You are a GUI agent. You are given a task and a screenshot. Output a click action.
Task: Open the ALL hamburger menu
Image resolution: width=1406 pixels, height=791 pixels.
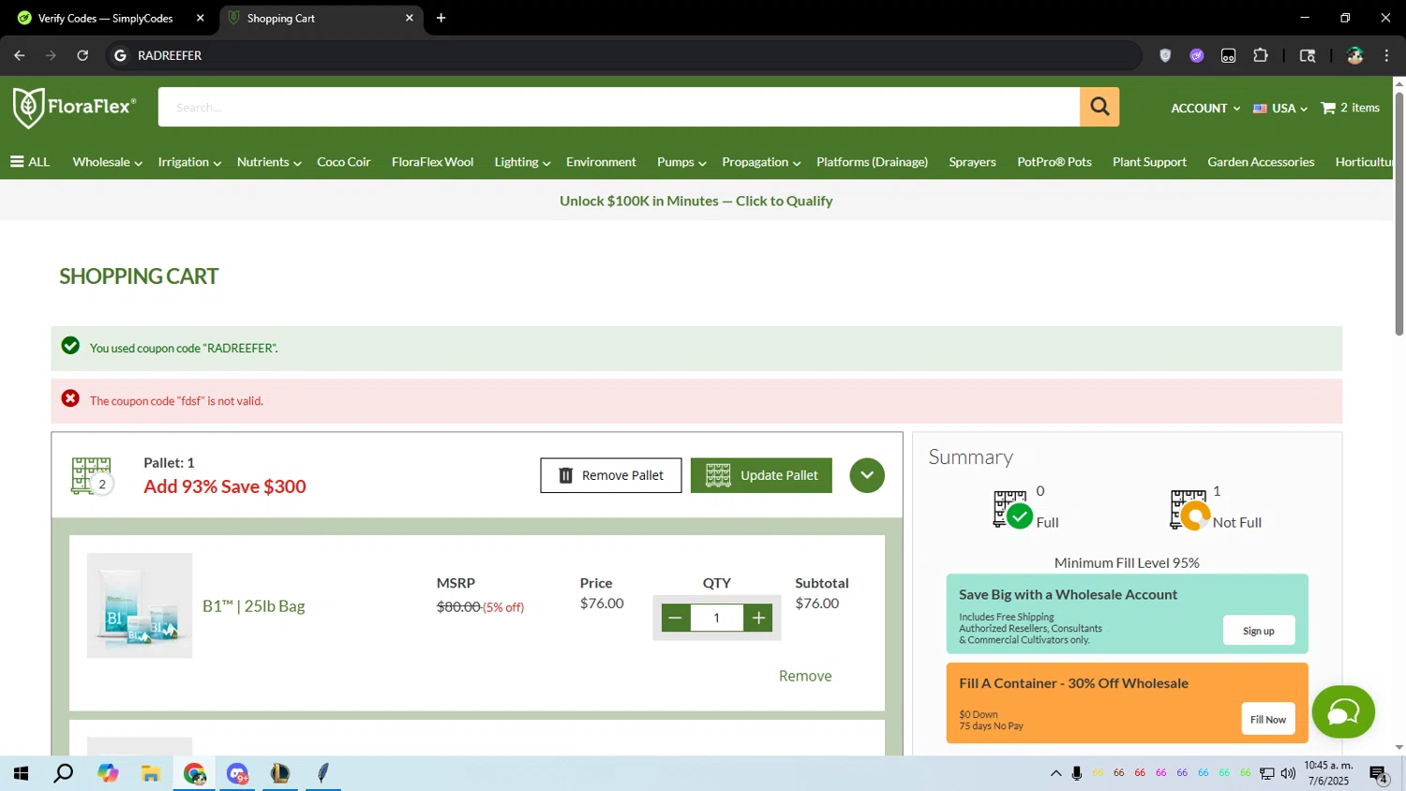click(30, 162)
